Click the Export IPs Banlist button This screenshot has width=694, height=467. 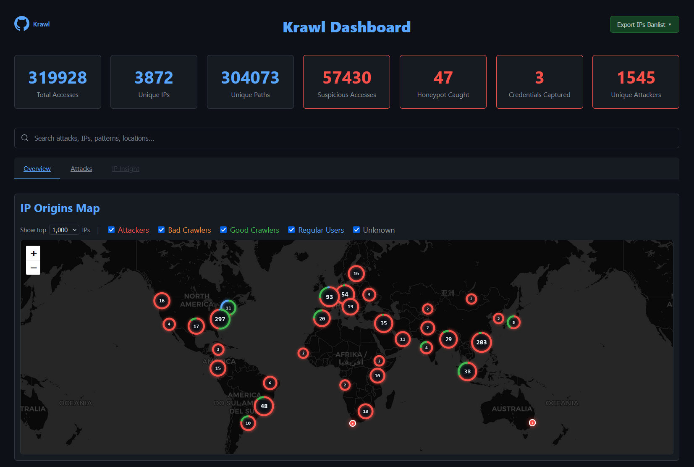[644, 24]
